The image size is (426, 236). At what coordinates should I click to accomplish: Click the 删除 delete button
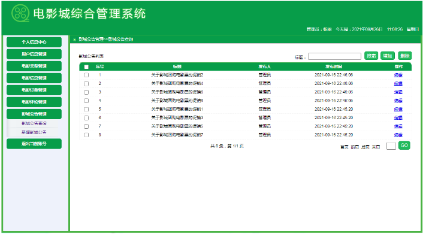405,56
